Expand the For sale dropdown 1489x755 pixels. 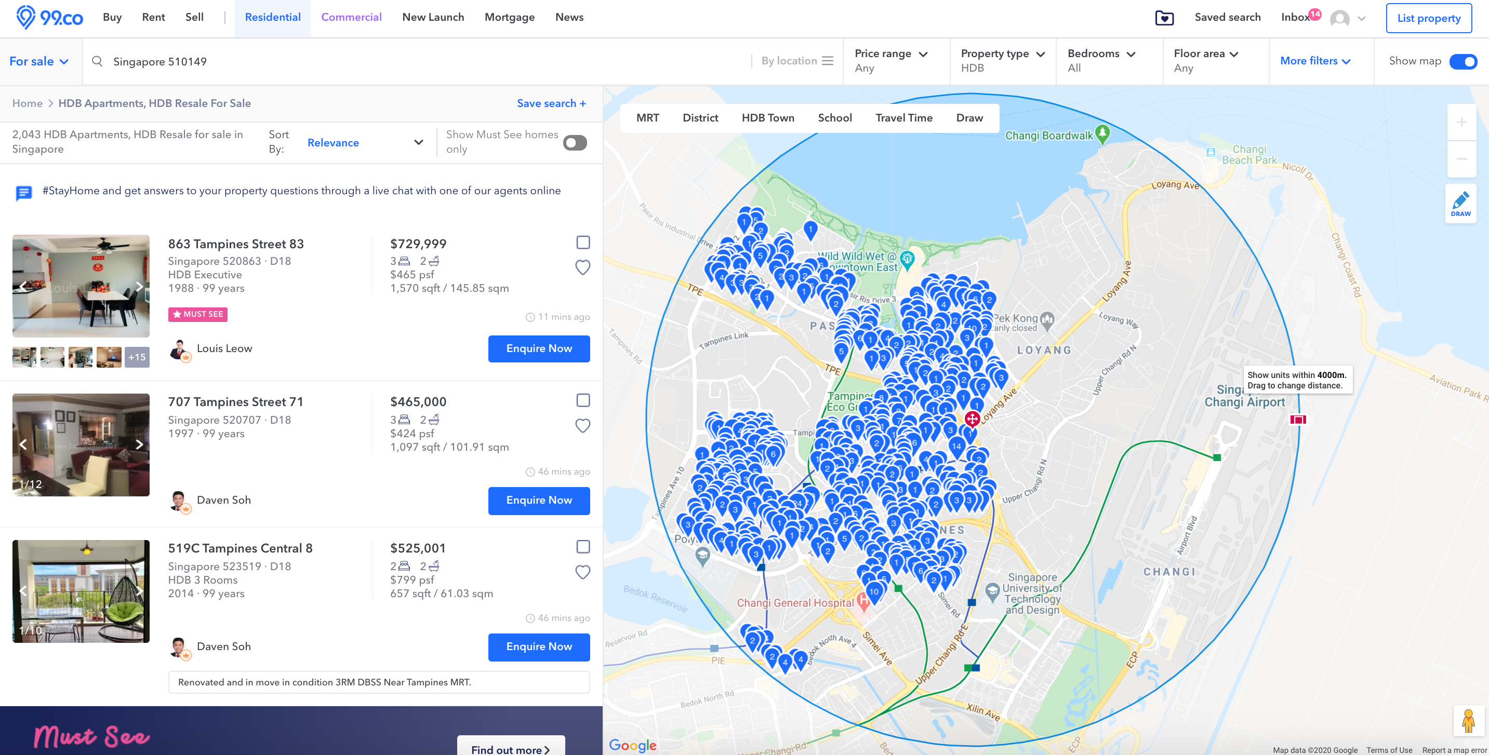click(x=39, y=61)
